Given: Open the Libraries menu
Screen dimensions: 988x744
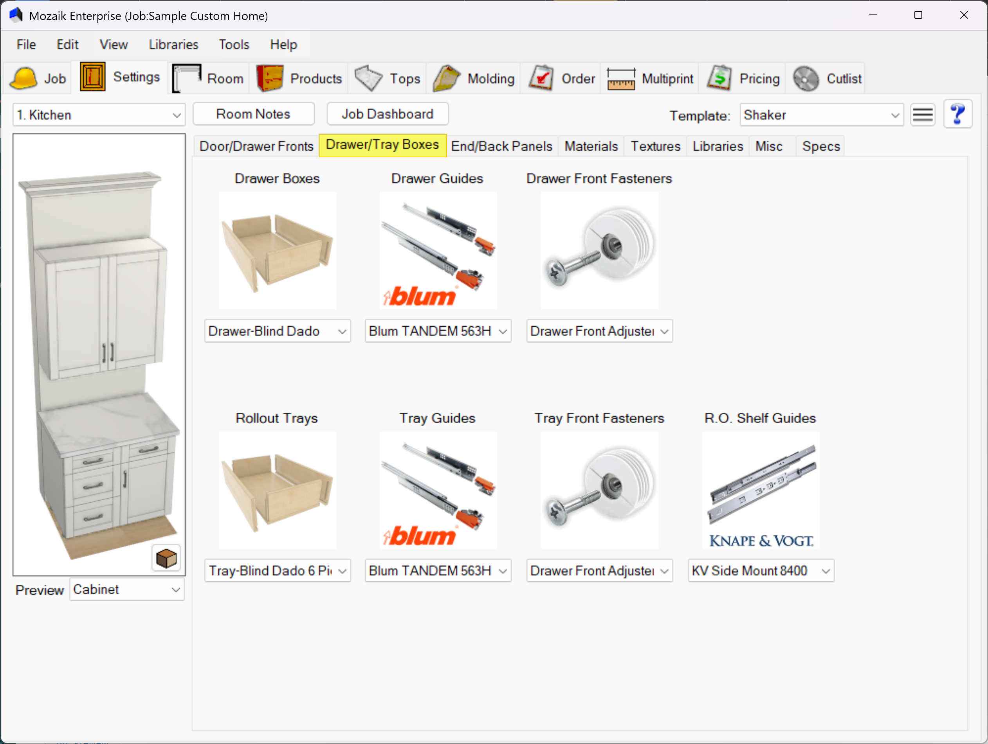Looking at the screenshot, I should pos(173,45).
